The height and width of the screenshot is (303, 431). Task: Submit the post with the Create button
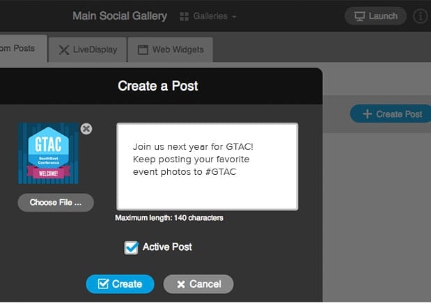[x=120, y=284]
